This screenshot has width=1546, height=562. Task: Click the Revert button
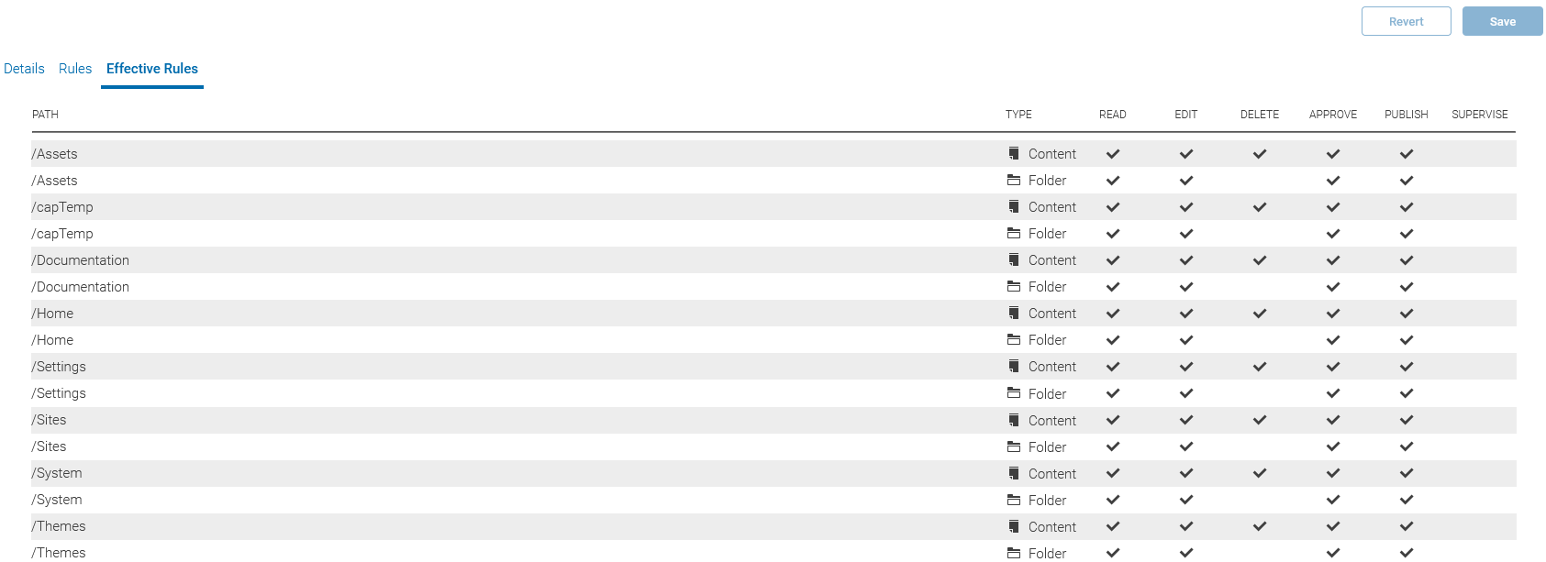coord(1406,22)
